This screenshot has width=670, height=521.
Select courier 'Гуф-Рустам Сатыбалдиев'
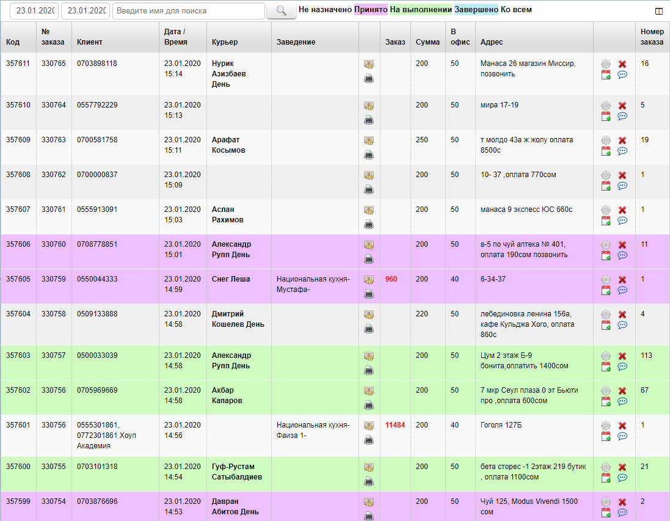click(237, 472)
